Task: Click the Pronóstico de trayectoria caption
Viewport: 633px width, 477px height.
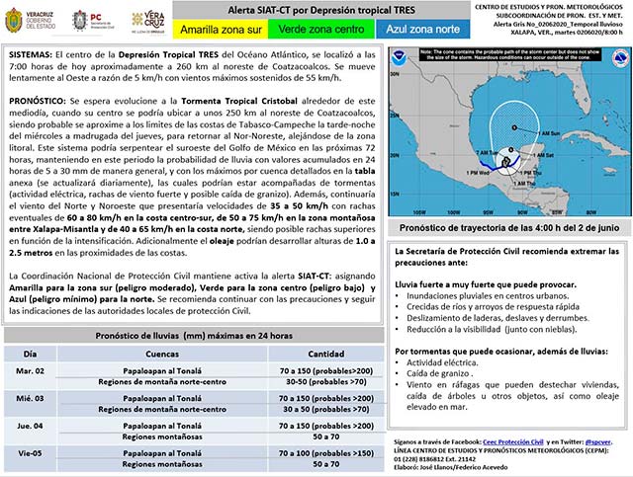Action: click(508, 229)
